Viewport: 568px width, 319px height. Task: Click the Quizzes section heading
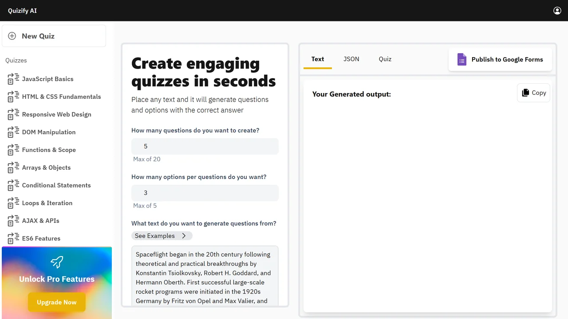(16, 60)
